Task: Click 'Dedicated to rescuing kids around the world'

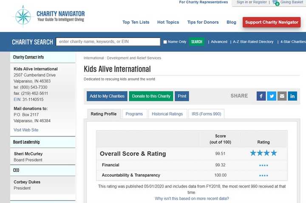Action: tap(119, 79)
